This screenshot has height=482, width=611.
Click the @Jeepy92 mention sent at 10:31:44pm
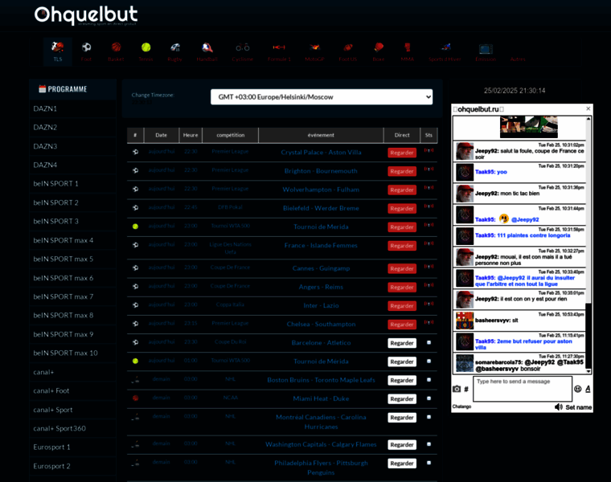(525, 219)
